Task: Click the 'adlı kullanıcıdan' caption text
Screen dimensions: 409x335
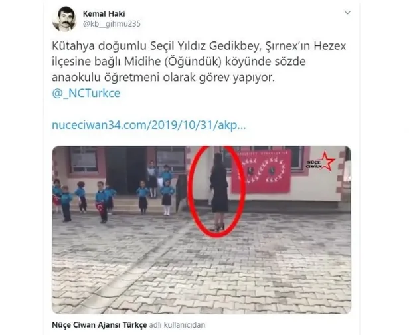Action: coord(177,325)
